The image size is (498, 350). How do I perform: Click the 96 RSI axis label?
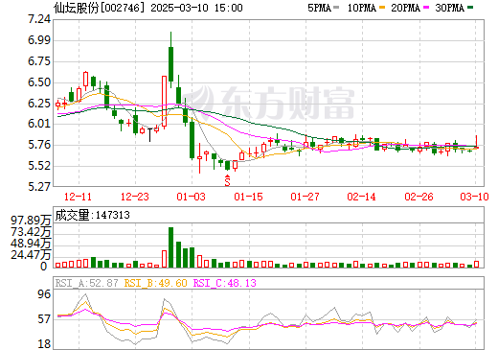tap(44, 294)
